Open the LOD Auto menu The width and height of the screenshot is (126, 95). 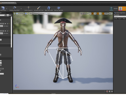(42, 13)
